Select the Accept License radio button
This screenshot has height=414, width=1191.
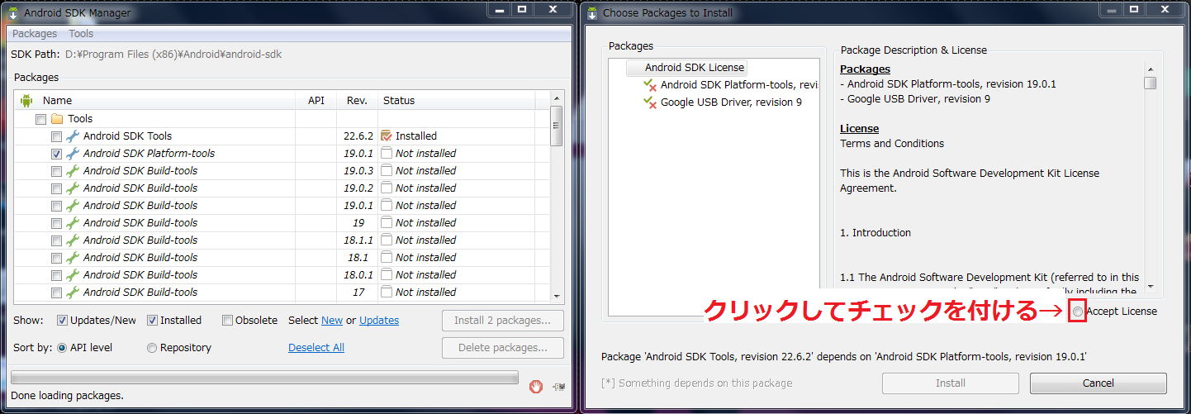tap(1078, 312)
